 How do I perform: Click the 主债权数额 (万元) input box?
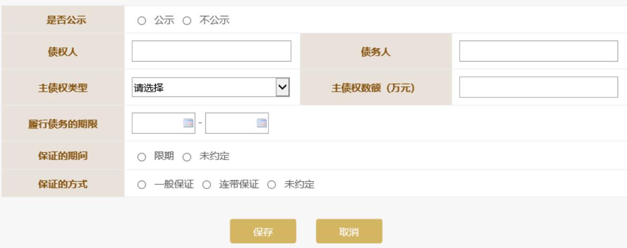[x=538, y=87]
